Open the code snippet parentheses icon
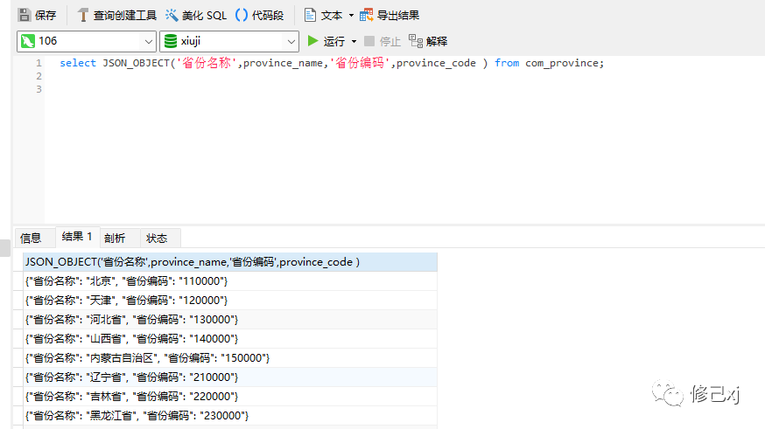The image size is (765, 429). pyautogui.click(x=242, y=15)
